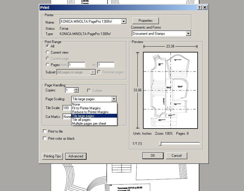Collapse the Page Scaling dropdown arrow
The image size is (244, 191).
click(x=114, y=99)
